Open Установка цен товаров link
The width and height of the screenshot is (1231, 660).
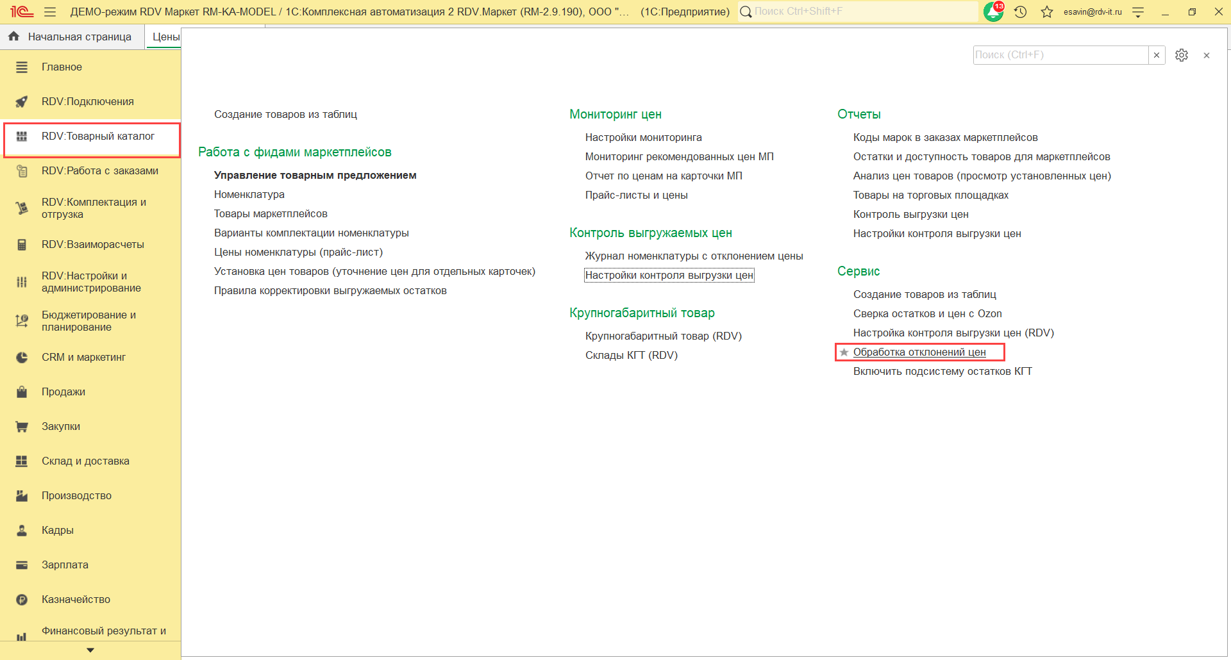(374, 272)
